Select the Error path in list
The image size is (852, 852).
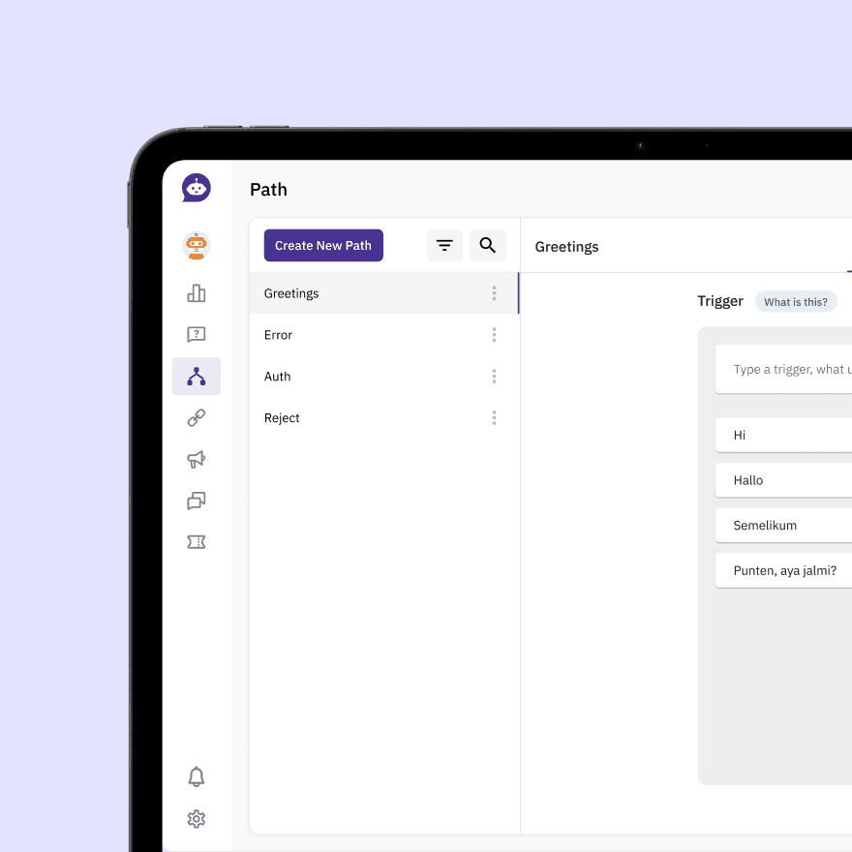click(x=384, y=335)
